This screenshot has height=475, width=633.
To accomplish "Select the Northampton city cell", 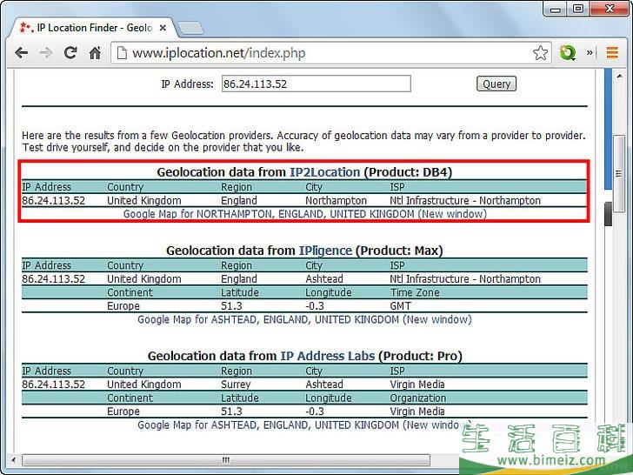I will [336, 201].
